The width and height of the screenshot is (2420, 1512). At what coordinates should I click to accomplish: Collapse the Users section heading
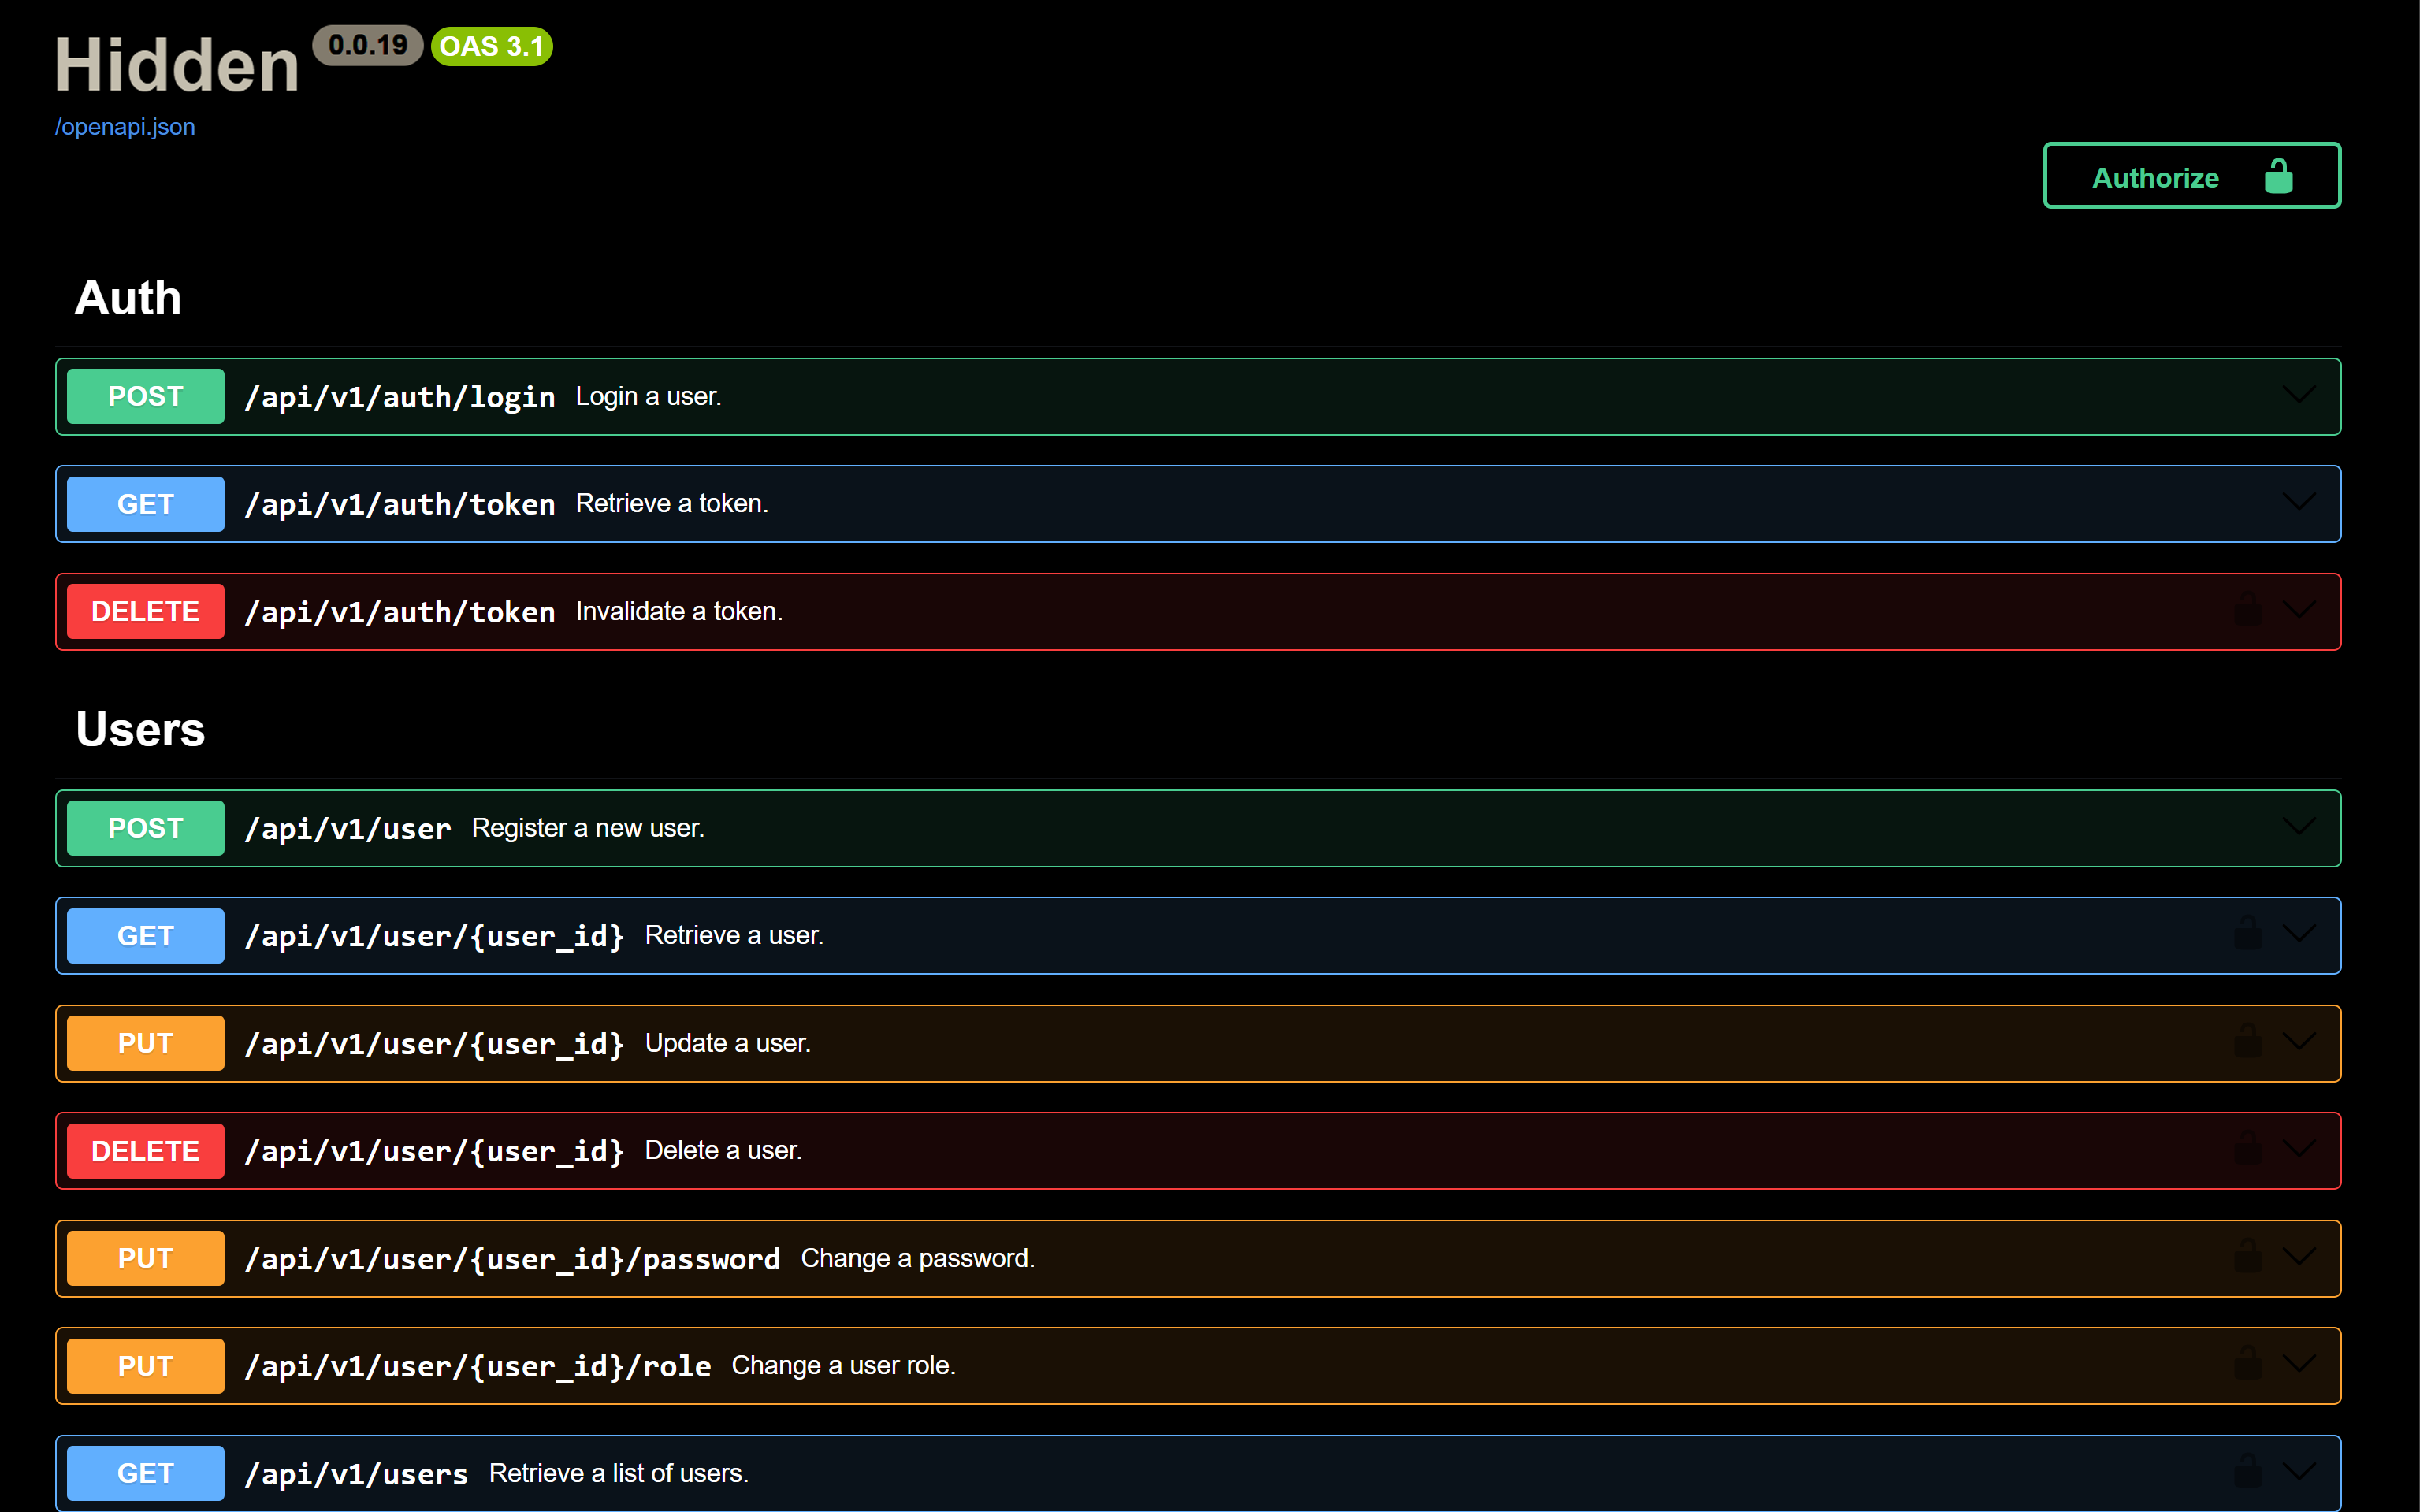(140, 730)
